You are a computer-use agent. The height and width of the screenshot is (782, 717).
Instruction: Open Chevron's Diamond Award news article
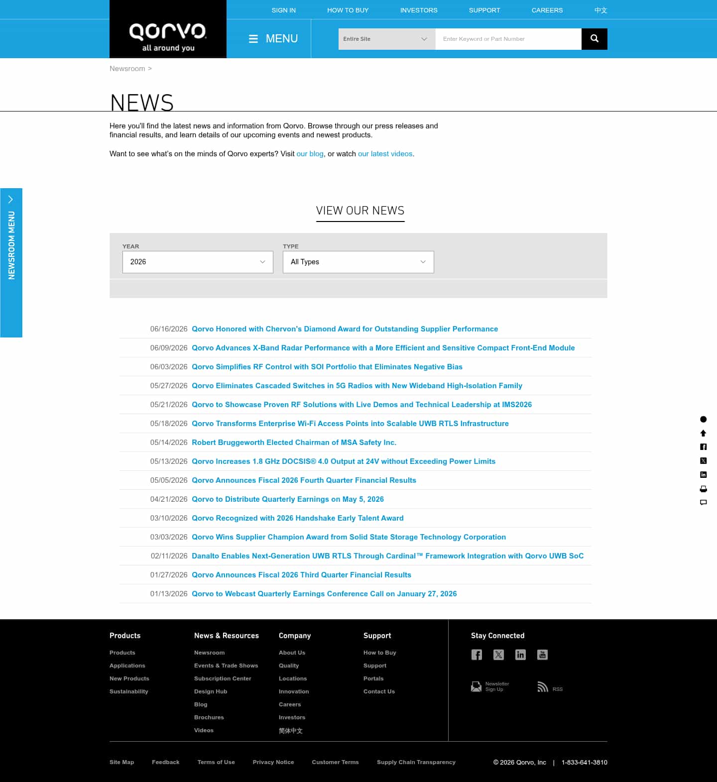[345, 329]
